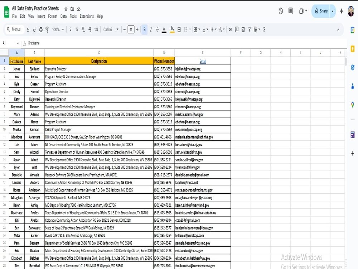The image size is (358, 269).
Task: Click the Gemini sparkle icon
Action: click(341, 11)
